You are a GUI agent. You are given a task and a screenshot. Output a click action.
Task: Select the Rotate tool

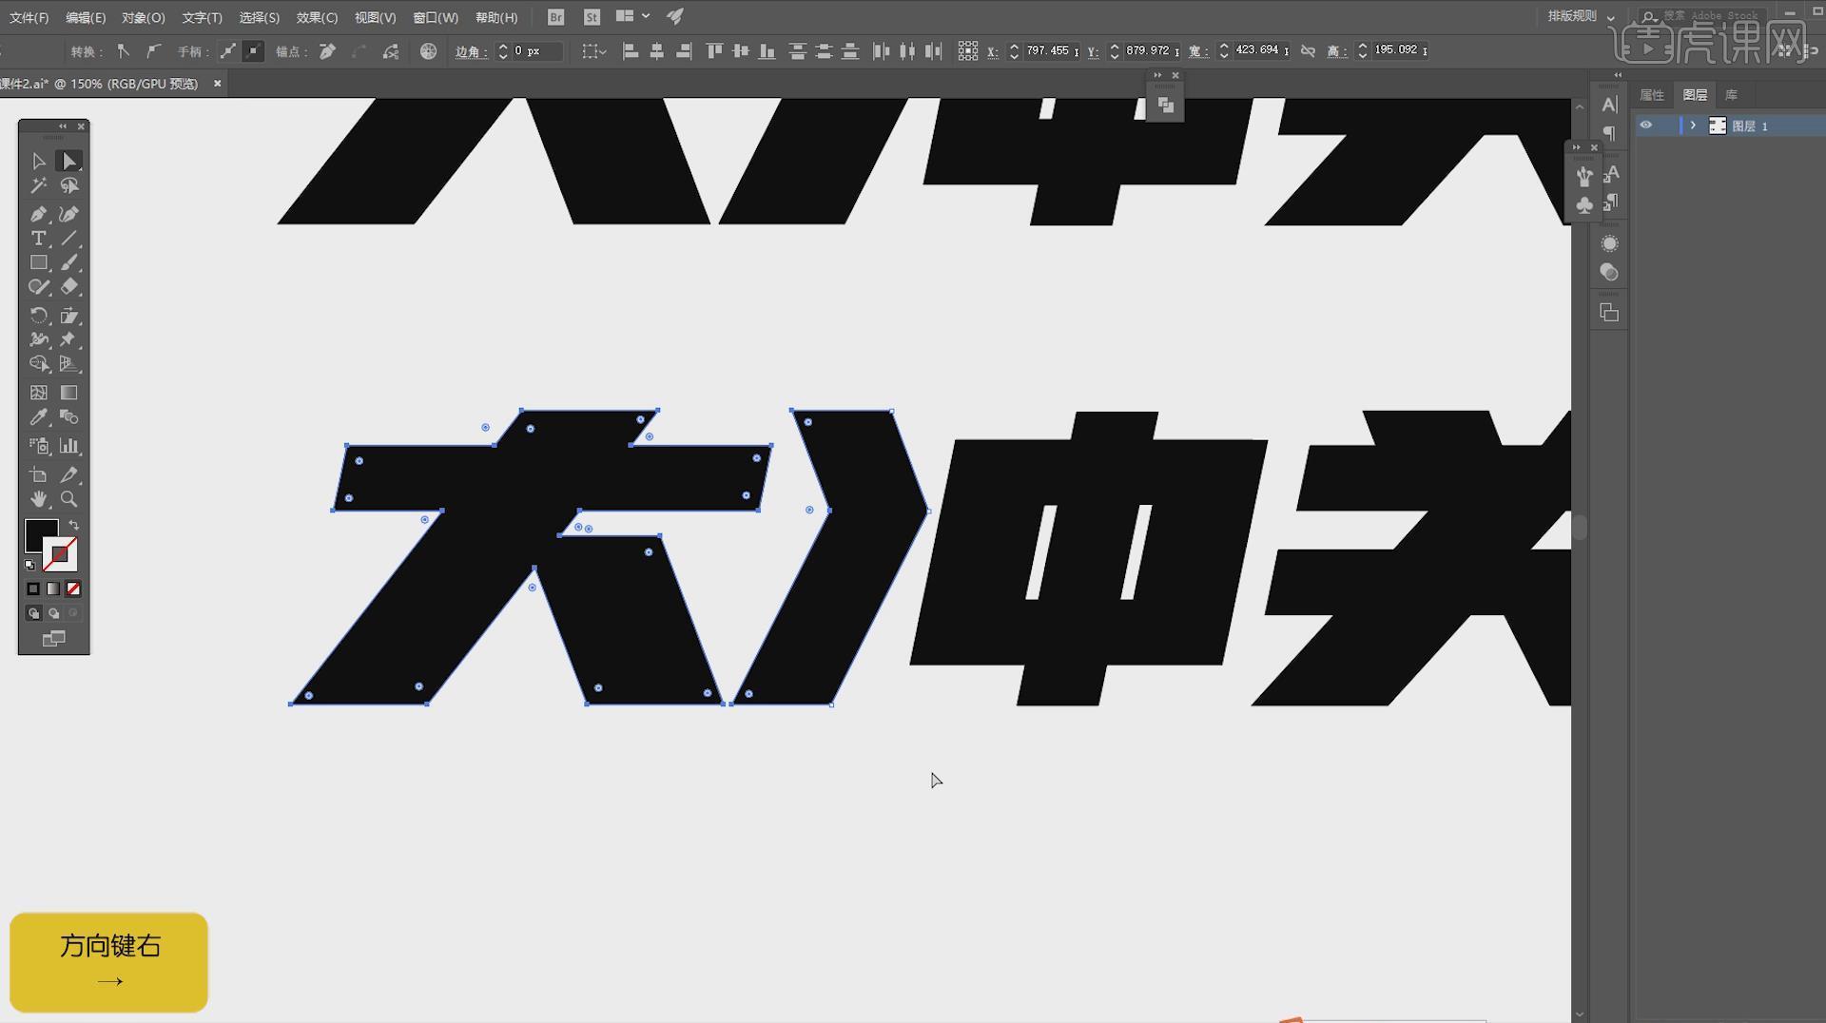click(39, 316)
